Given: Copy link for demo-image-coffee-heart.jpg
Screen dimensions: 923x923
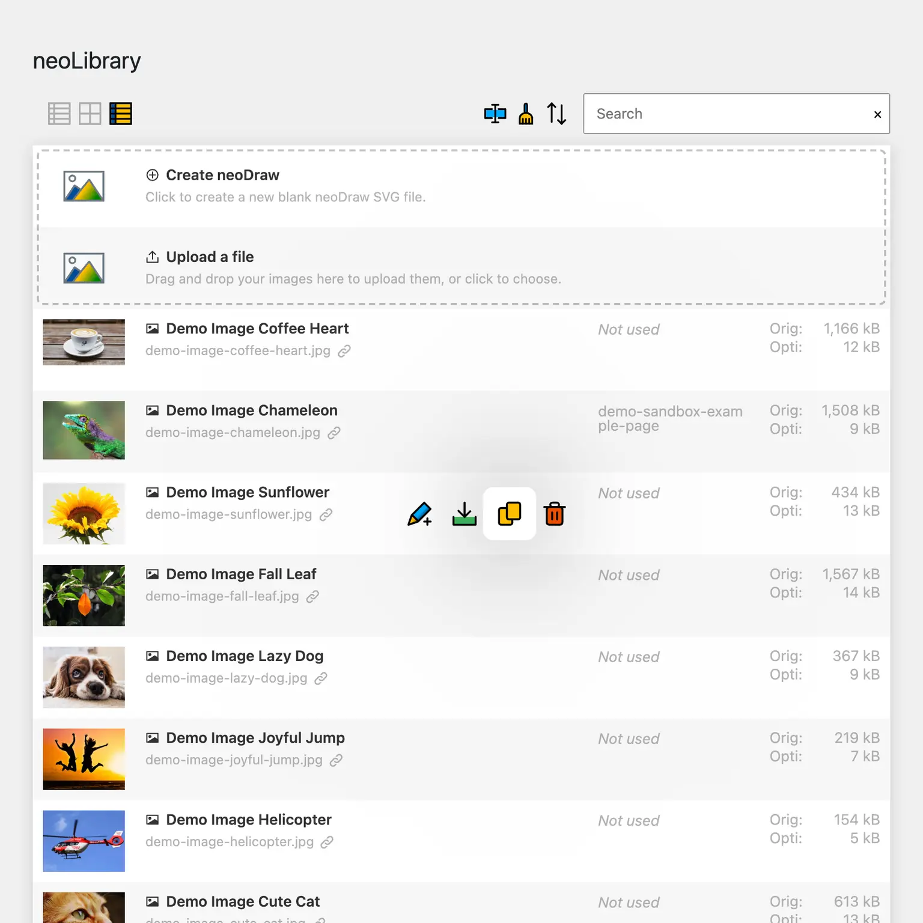Looking at the screenshot, I should point(344,351).
